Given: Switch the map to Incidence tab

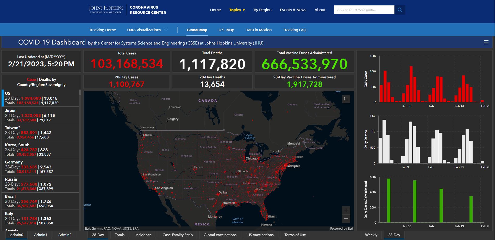Looking at the screenshot, I should (x=143, y=235).
